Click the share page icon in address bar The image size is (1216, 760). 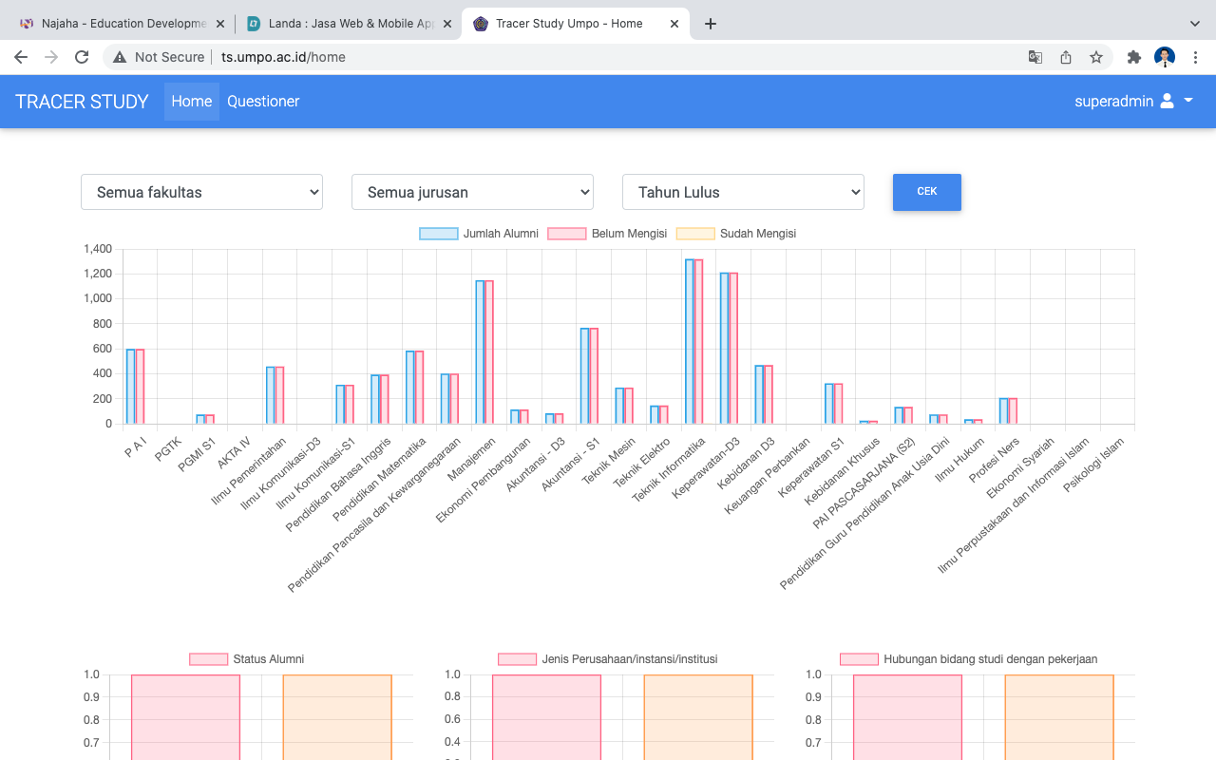[x=1066, y=57]
